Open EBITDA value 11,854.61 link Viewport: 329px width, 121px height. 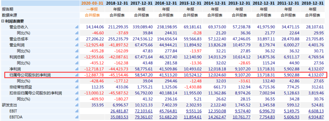tap(193, 117)
